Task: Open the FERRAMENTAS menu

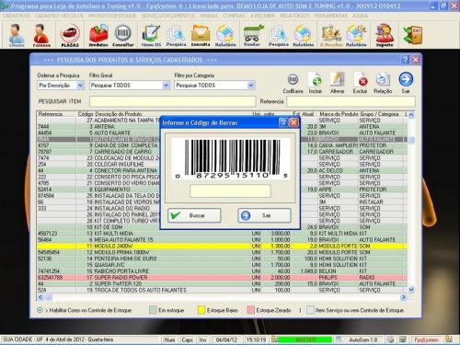Action: [x=331, y=16]
